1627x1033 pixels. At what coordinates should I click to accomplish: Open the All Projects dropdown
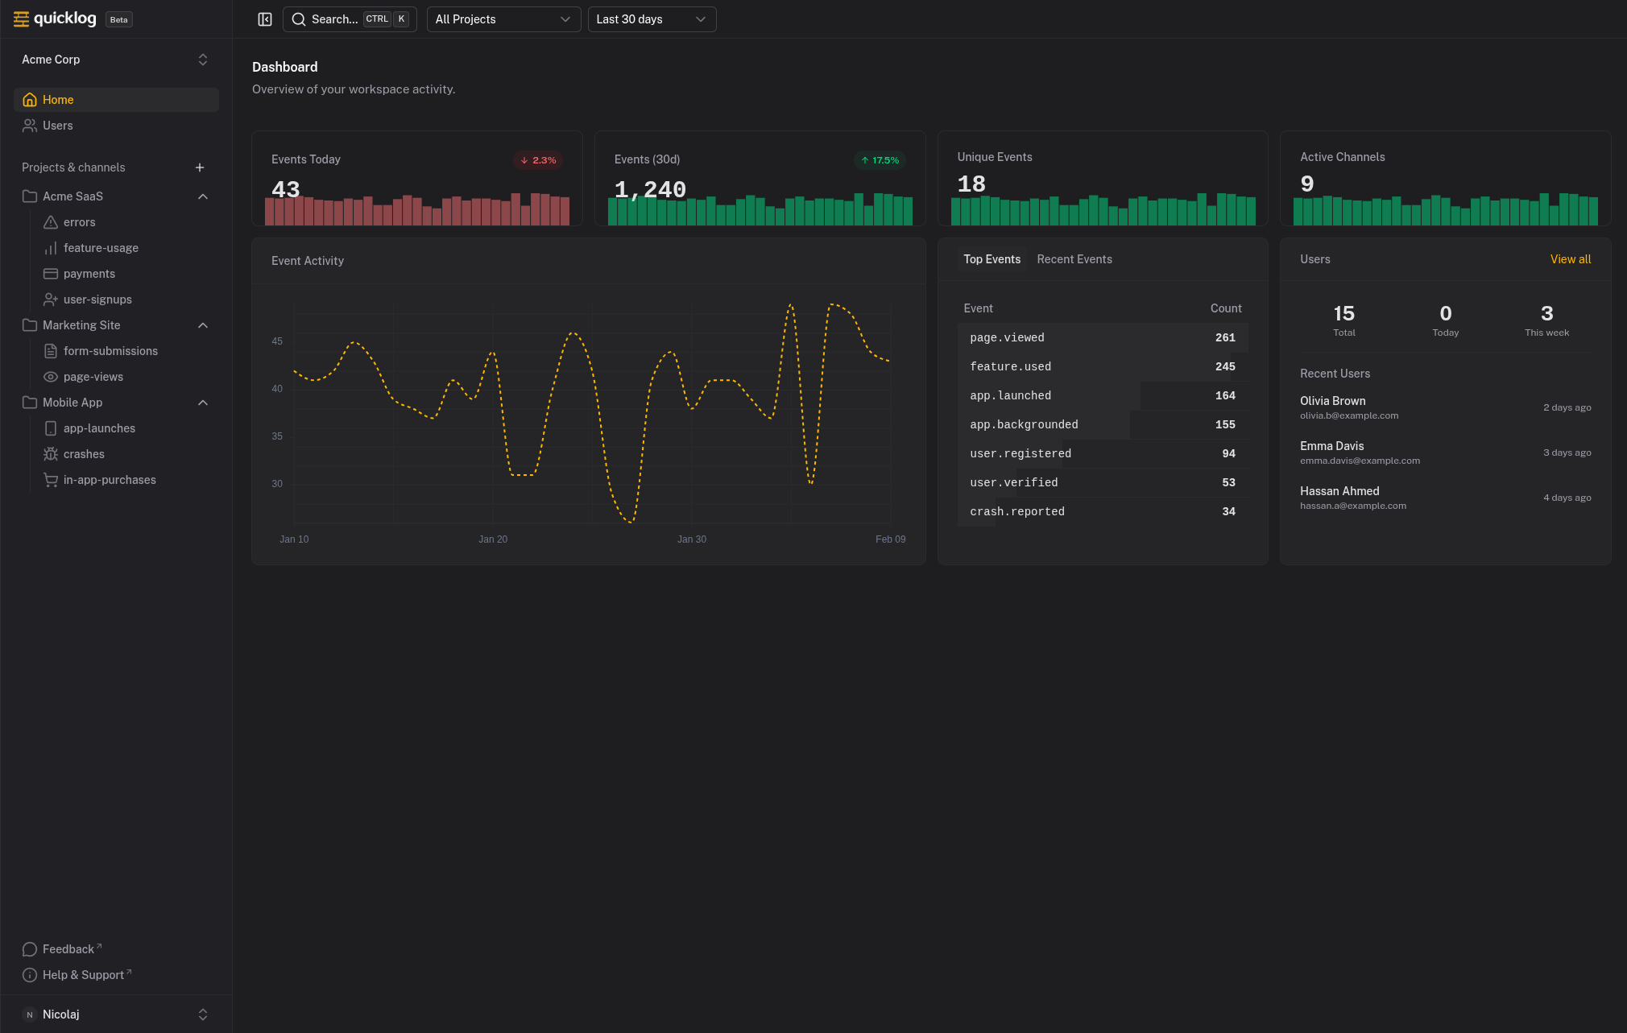coord(503,19)
